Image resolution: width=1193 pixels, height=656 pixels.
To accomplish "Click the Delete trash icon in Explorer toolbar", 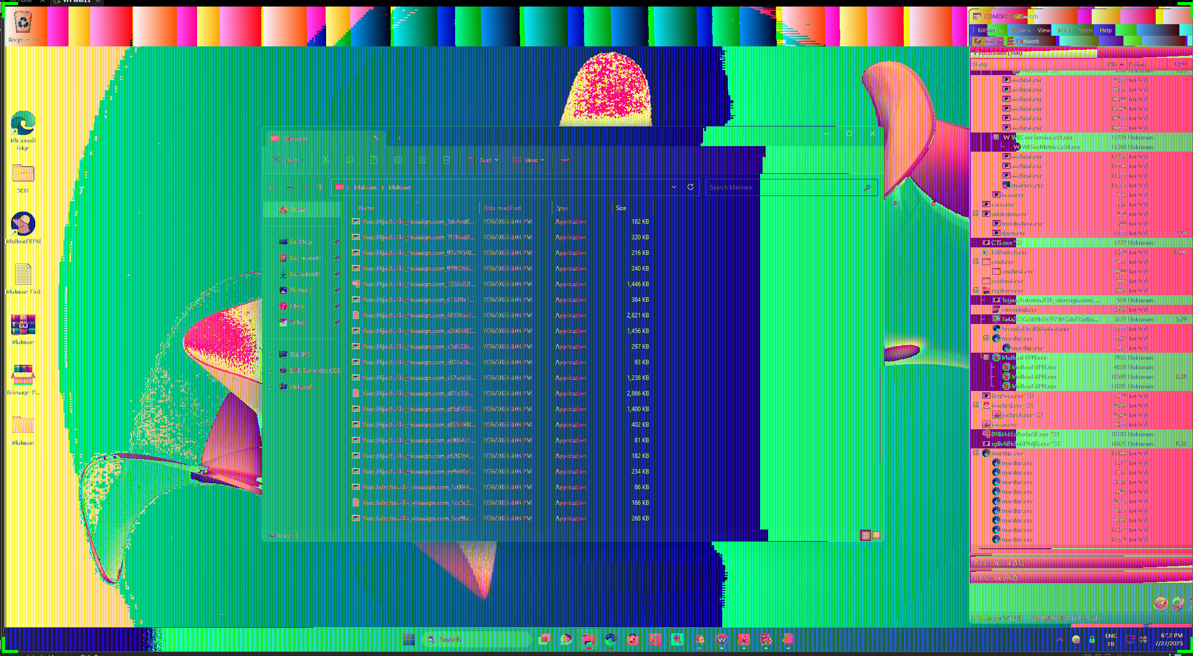I will 447,160.
